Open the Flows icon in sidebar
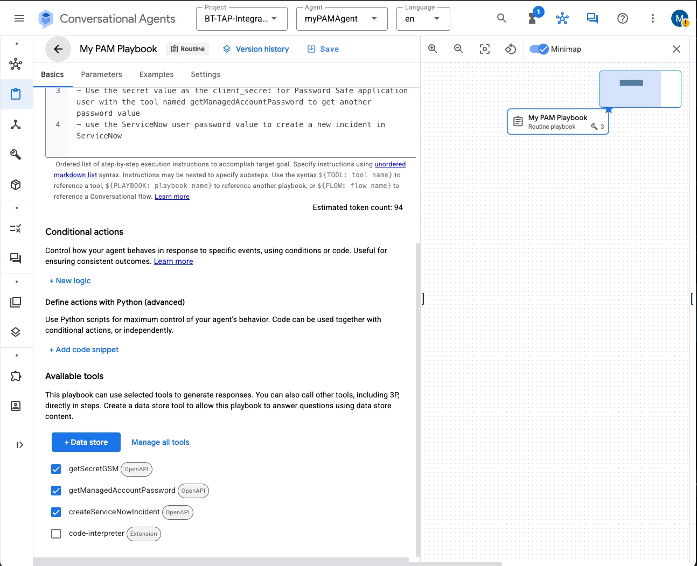Screen dimensions: 697x566 pos(16,124)
